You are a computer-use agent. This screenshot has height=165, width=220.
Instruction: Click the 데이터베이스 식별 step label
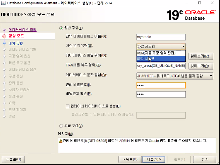click(22, 49)
